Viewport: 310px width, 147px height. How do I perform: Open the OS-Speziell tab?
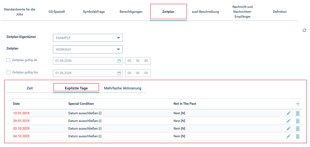point(56,12)
